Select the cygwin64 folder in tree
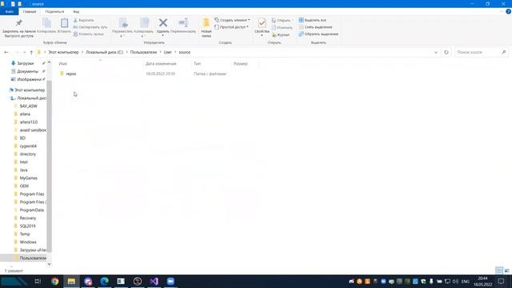Screen dimensions: 512x288 [x=28, y=146]
